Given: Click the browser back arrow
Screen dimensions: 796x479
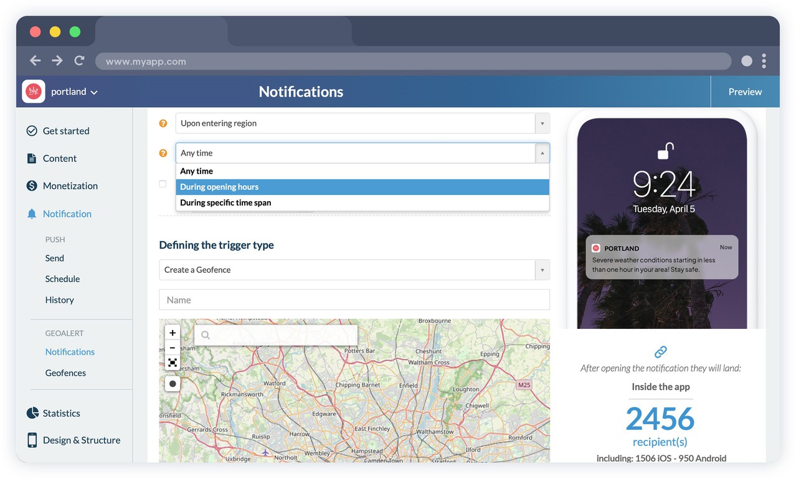Looking at the screenshot, I should pyautogui.click(x=36, y=60).
